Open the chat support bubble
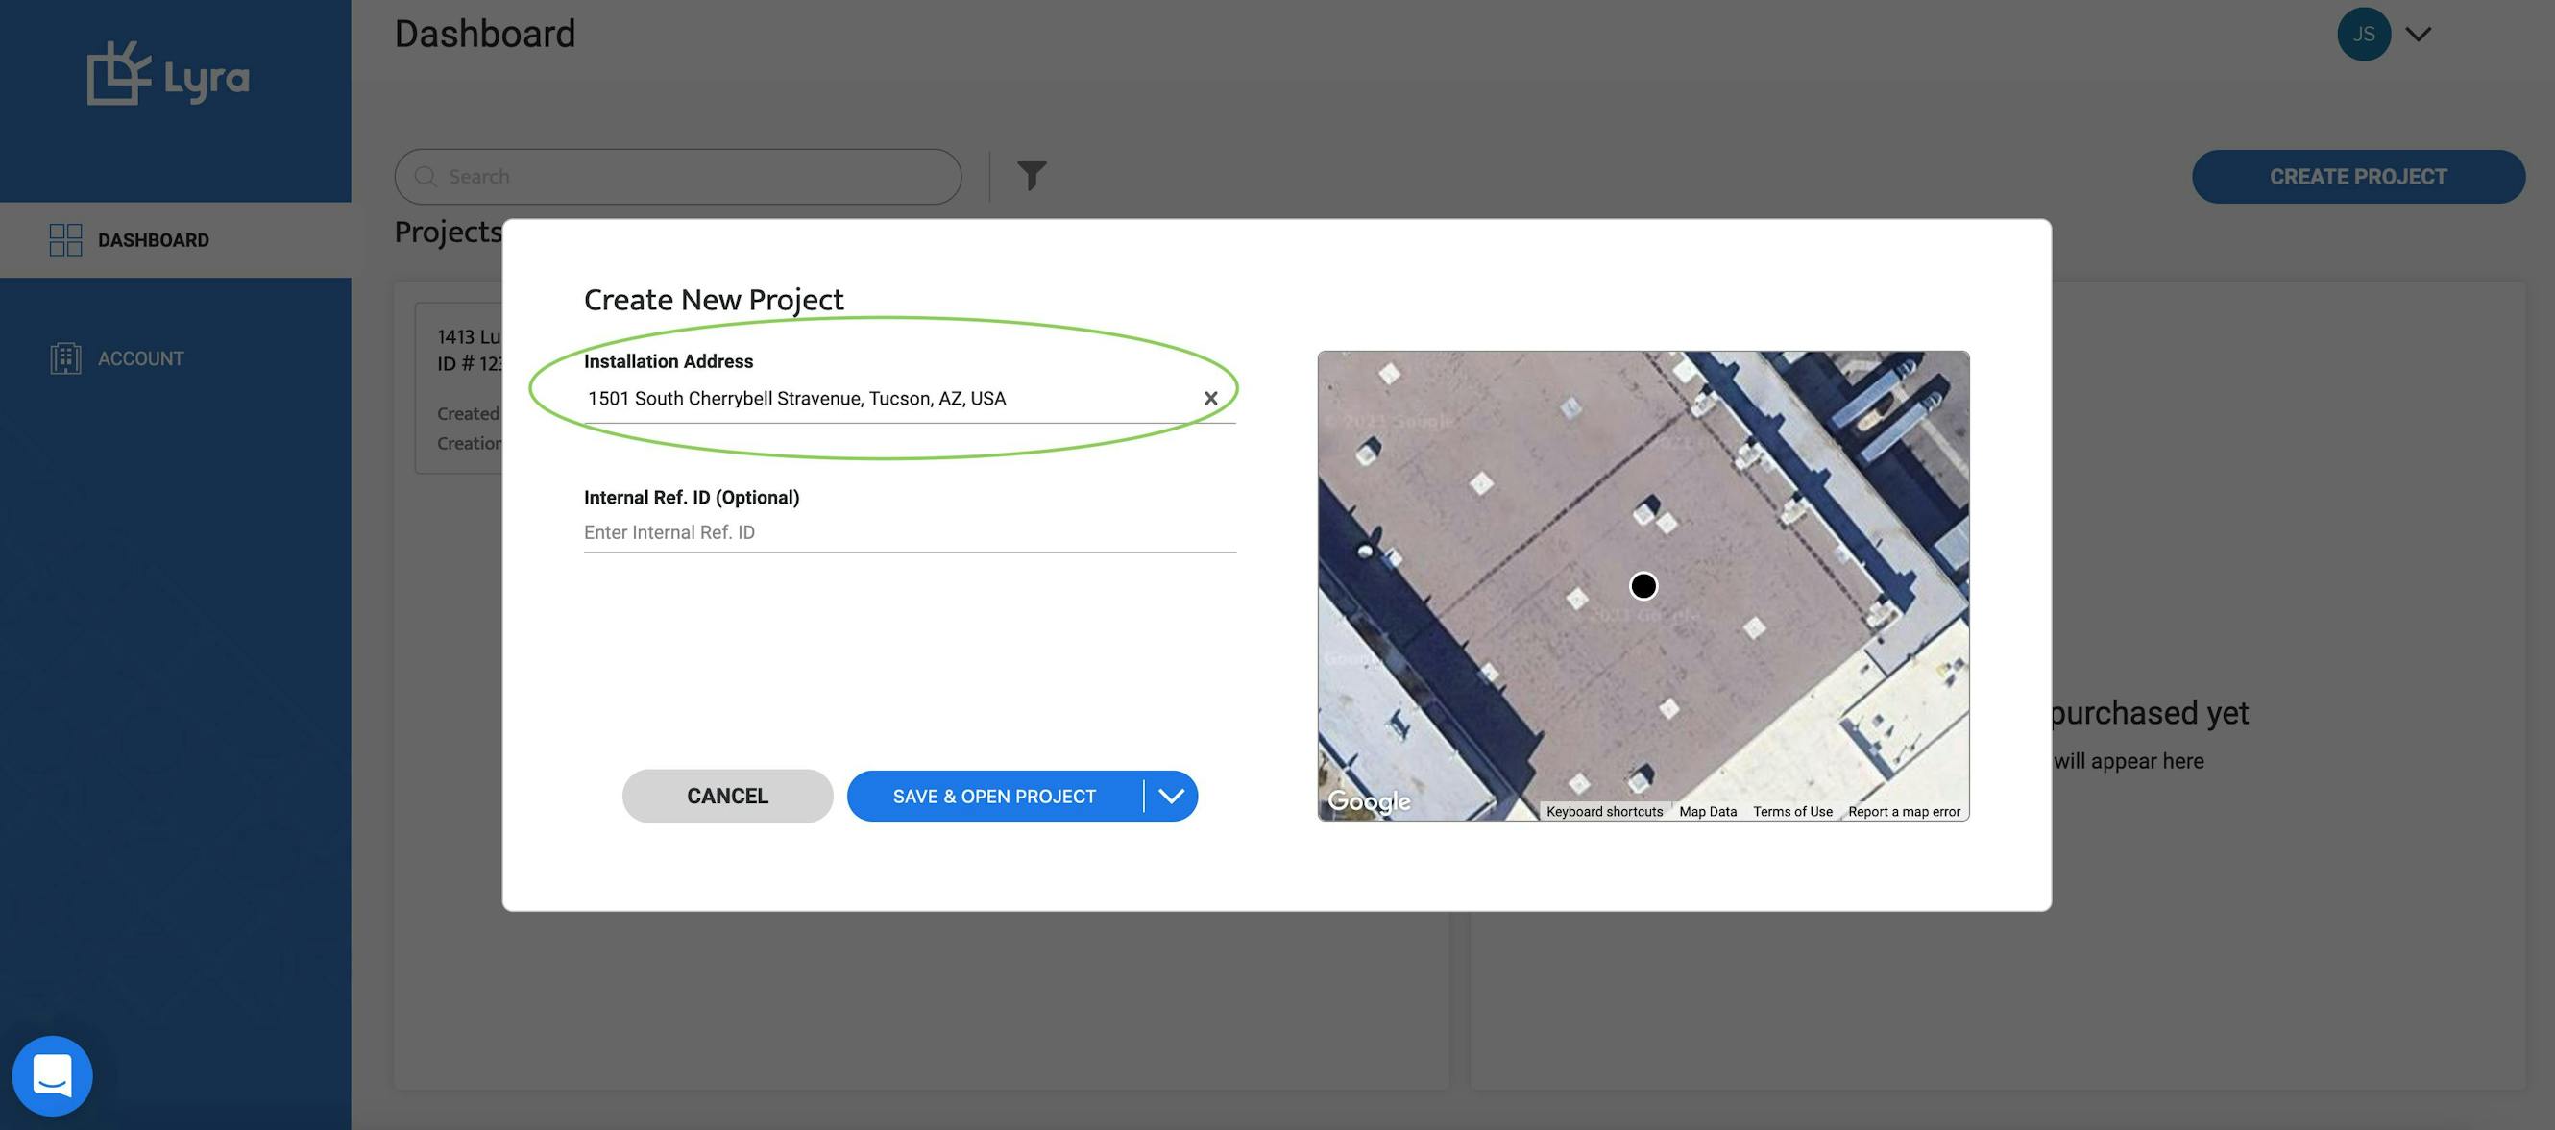This screenshot has width=2555, height=1130. [x=52, y=1074]
